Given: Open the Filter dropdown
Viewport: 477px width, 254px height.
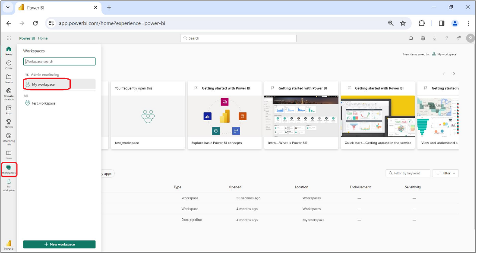Looking at the screenshot, I should coord(445,173).
